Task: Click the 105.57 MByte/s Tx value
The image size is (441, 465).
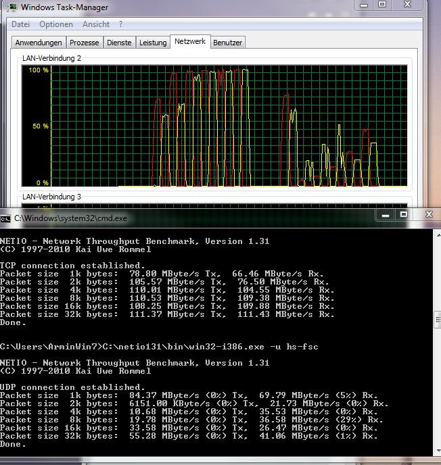Action: pos(177,282)
